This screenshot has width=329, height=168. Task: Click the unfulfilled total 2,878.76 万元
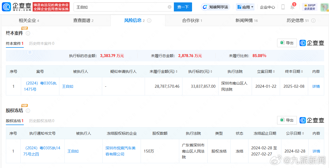click(x=190, y=56)
